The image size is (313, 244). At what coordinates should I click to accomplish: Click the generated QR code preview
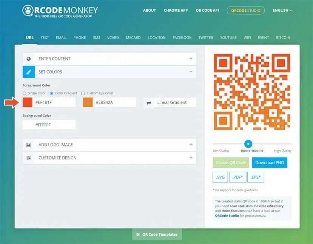[252, 92]
